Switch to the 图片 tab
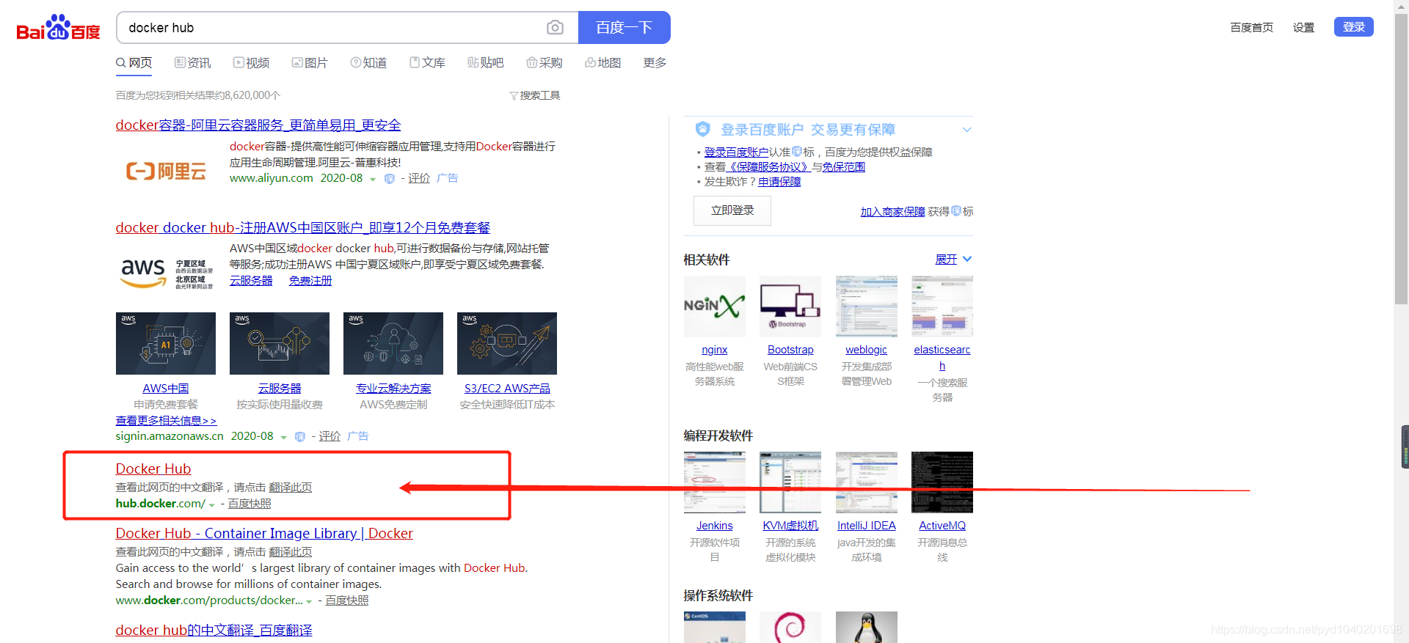The width and height of the screenshot is (1409, 643). pyautogui.click(x=310, y=63)
